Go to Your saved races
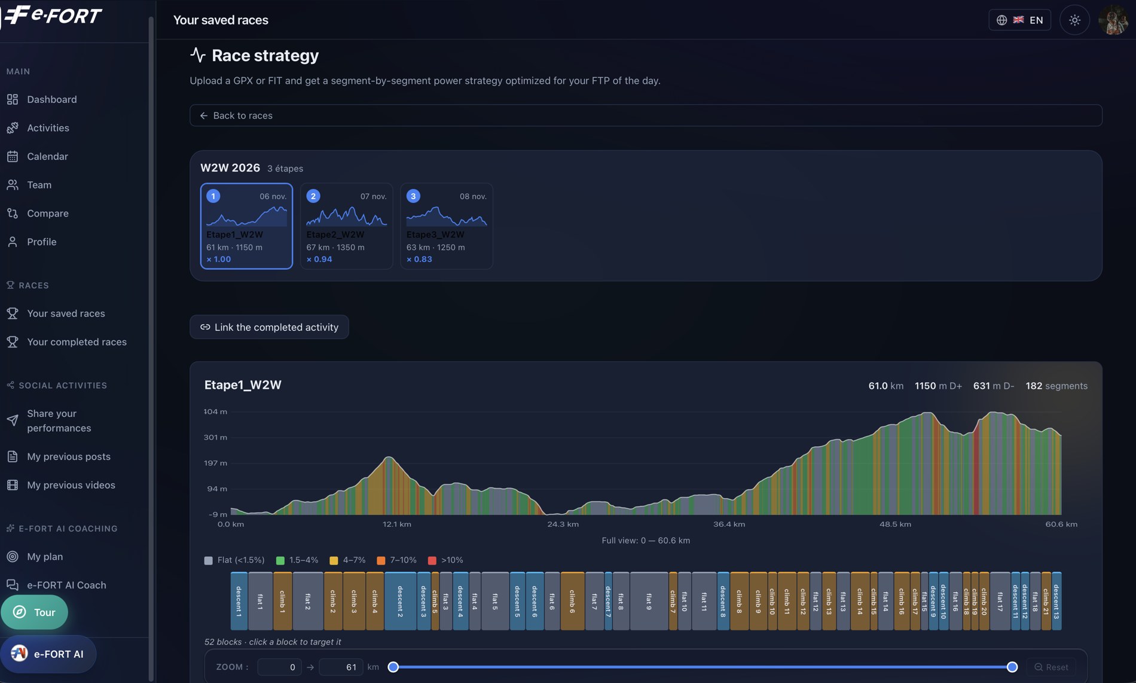This screenshot has height=683, width=1136. point(66,313)
